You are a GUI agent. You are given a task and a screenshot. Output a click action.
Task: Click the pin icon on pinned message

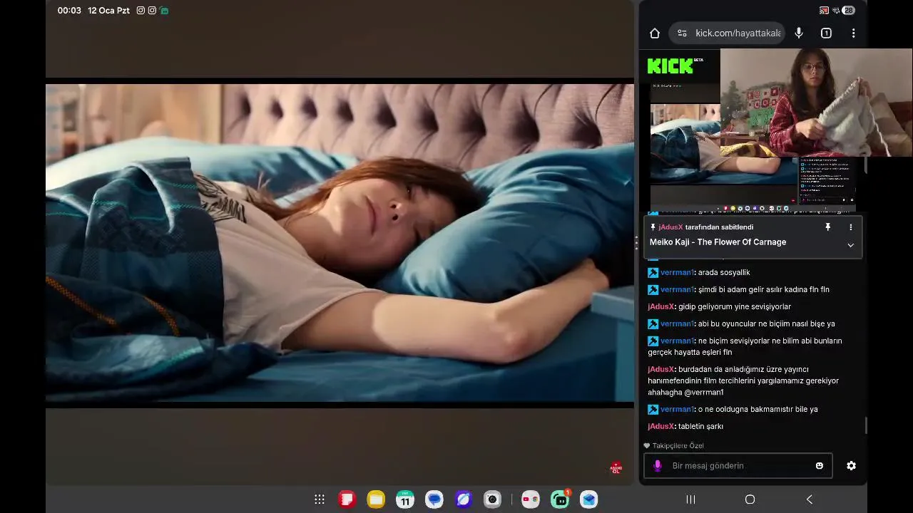[827, 227]
